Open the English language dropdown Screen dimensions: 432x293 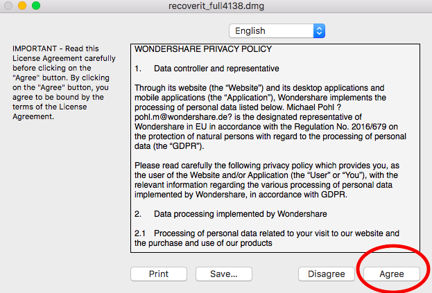click(277, 30)
